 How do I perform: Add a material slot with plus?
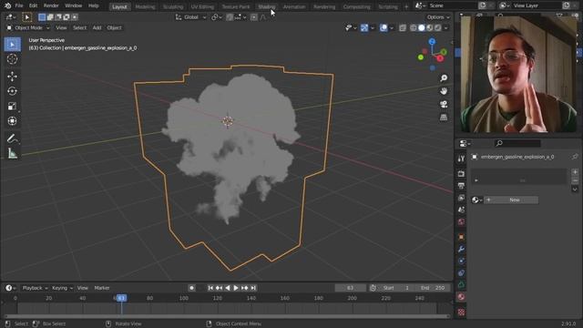click(575, 172)
